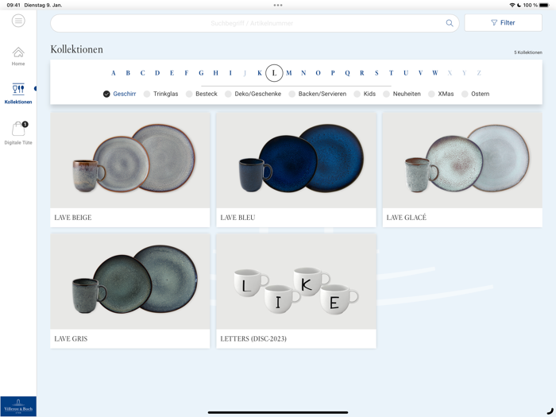The height and width of the screenshot is (417, 556).
Task: Open the Letters mugs collection image
Action: coord(296,281)
